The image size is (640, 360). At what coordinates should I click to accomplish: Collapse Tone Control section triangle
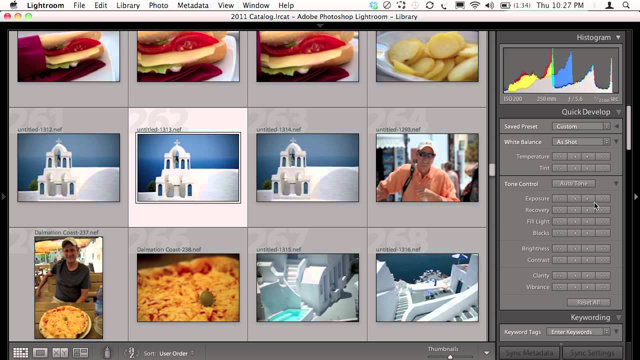point(616,184)
